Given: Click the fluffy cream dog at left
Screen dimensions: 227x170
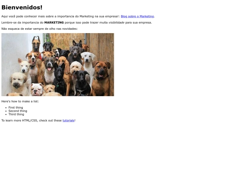Looking at the screenshot, I should pos(18,83).
